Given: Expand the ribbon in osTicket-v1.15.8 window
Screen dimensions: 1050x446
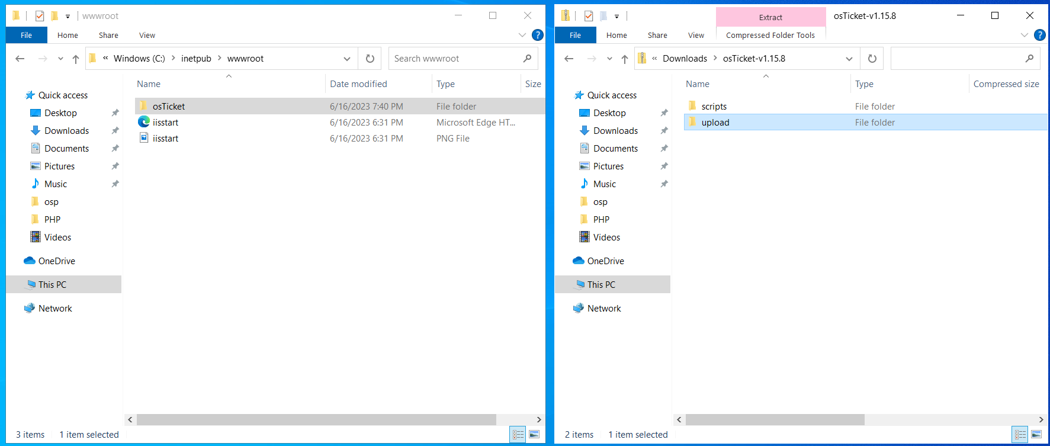Looking at the screenshot, I should click(x=1024, y=35).
